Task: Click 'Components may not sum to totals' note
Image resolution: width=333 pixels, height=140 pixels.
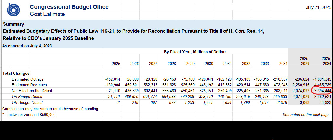Action: pos(50,109)
